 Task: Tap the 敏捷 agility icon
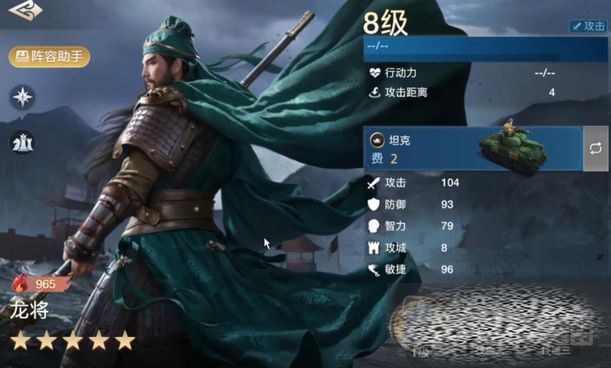coord(373,269)
